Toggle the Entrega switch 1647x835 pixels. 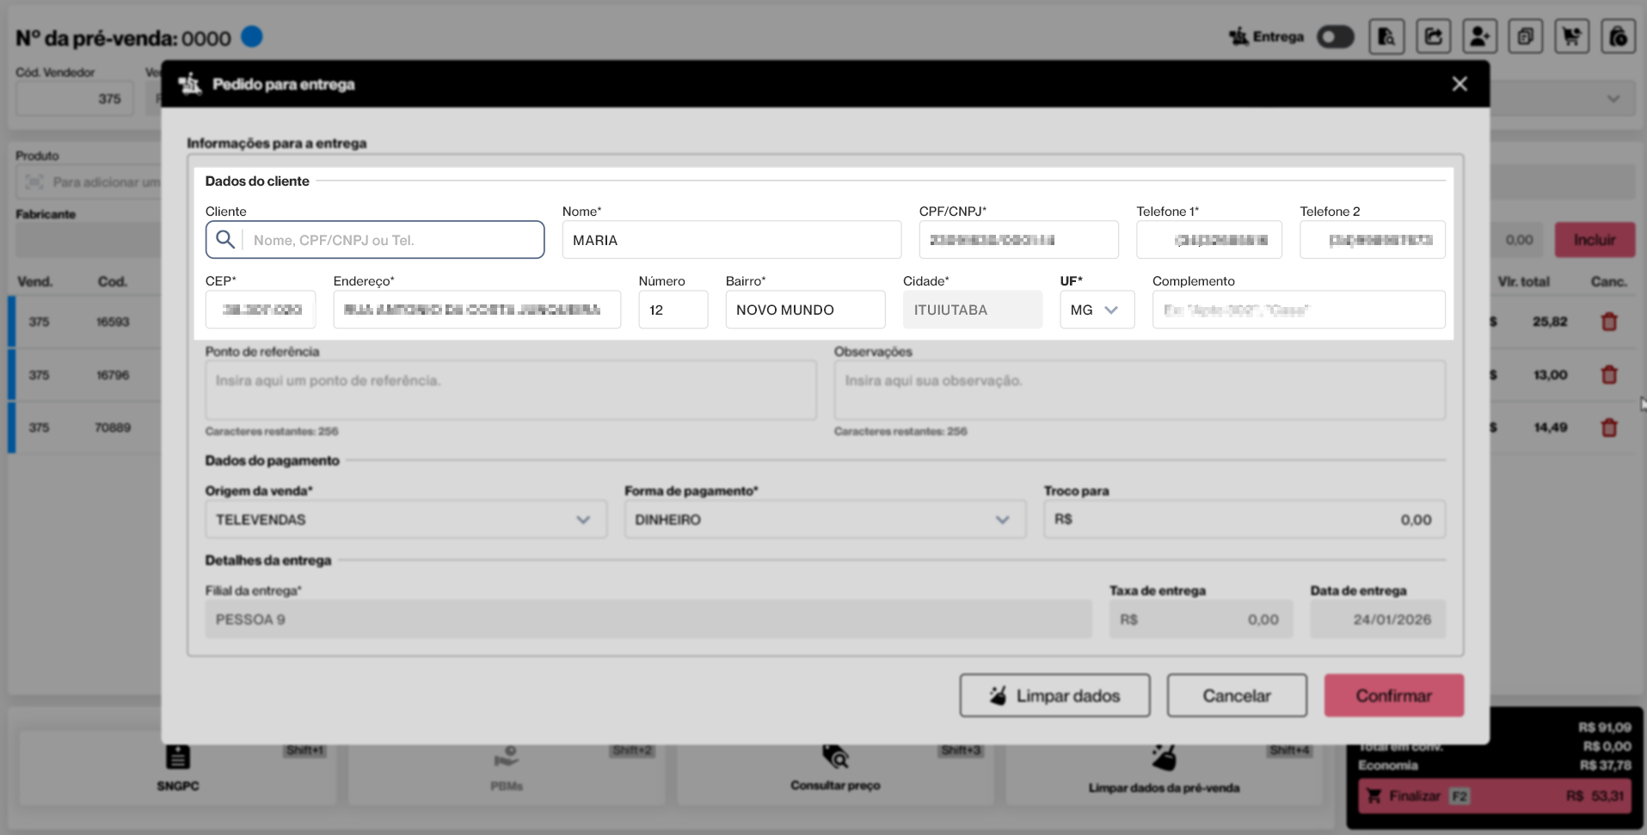pyautogui.click(x=1335, y=37)
